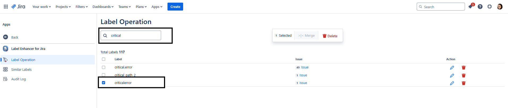Open Jira settings gear icon
The height and width of the screenshot is (108, 508).
coord(490,7)
